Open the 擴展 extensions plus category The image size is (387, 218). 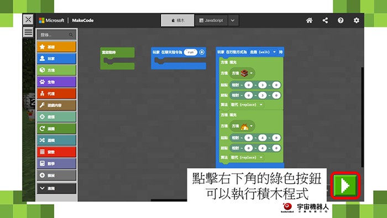(x=56, y=175)
